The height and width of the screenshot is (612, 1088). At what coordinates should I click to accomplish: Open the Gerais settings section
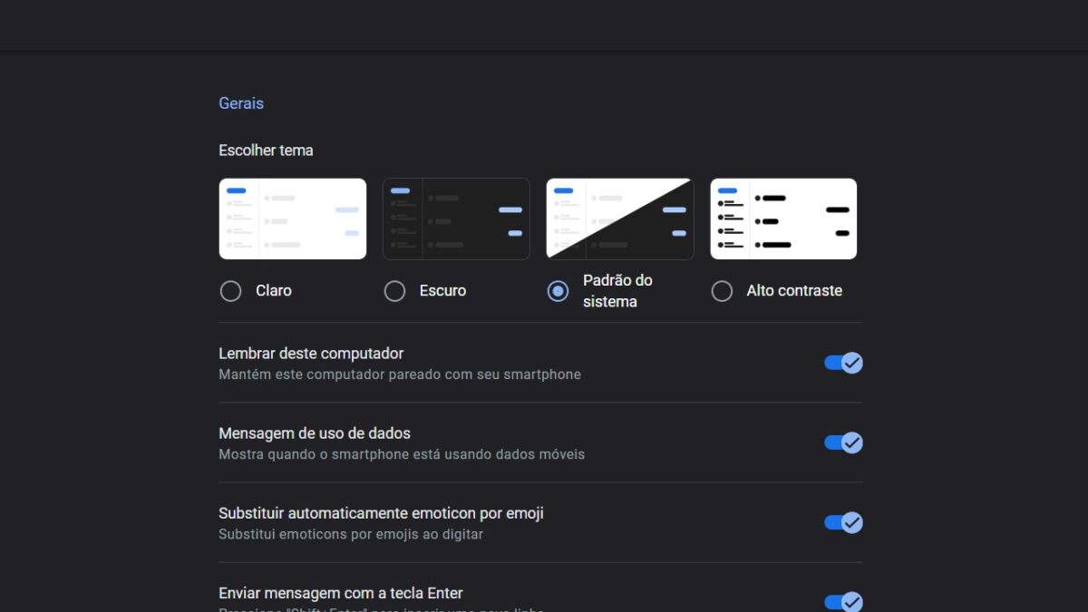point(240,102)
